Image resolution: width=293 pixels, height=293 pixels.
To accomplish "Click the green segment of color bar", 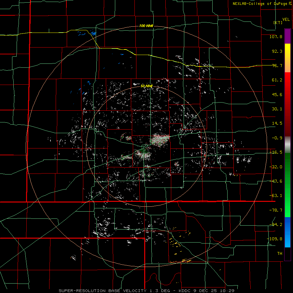I will click(287, 185).
